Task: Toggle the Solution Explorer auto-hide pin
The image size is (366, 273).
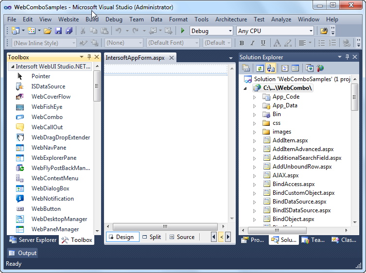Action: pyautogui.click(x=348, y=57)
